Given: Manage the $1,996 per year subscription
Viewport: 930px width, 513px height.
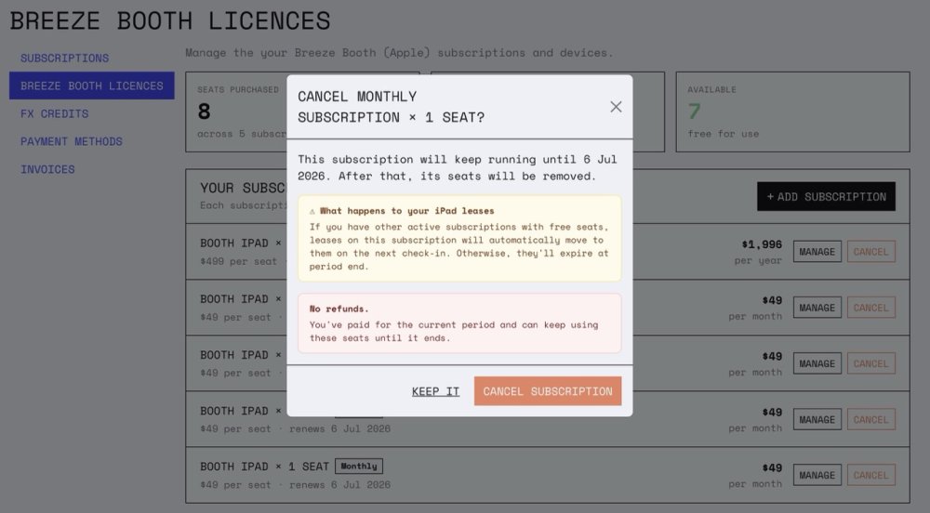Looking at the screenshot, I should pyautogui.click(x=817, y=252).
